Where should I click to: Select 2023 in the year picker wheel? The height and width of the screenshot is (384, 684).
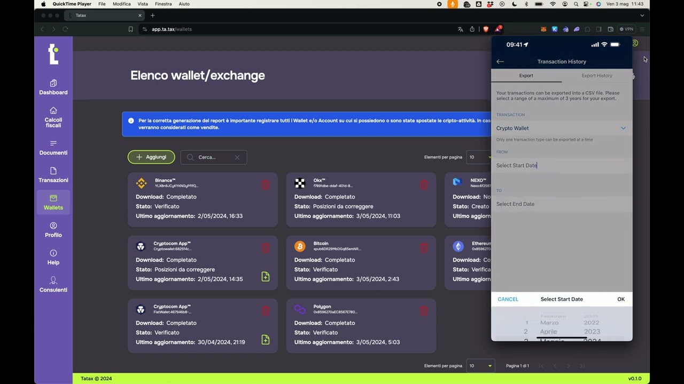(x=592, y=332)
